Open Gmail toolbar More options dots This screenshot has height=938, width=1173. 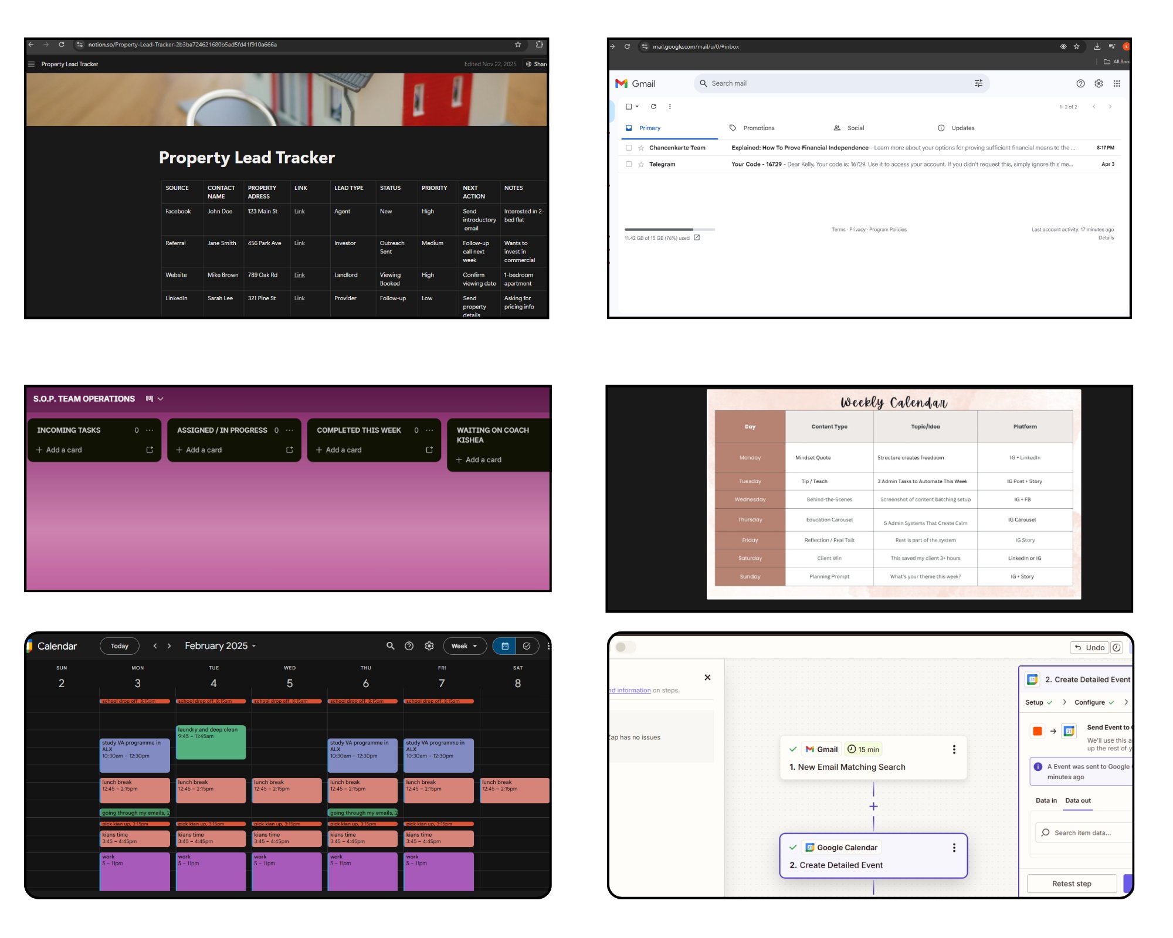coord(670,107)
